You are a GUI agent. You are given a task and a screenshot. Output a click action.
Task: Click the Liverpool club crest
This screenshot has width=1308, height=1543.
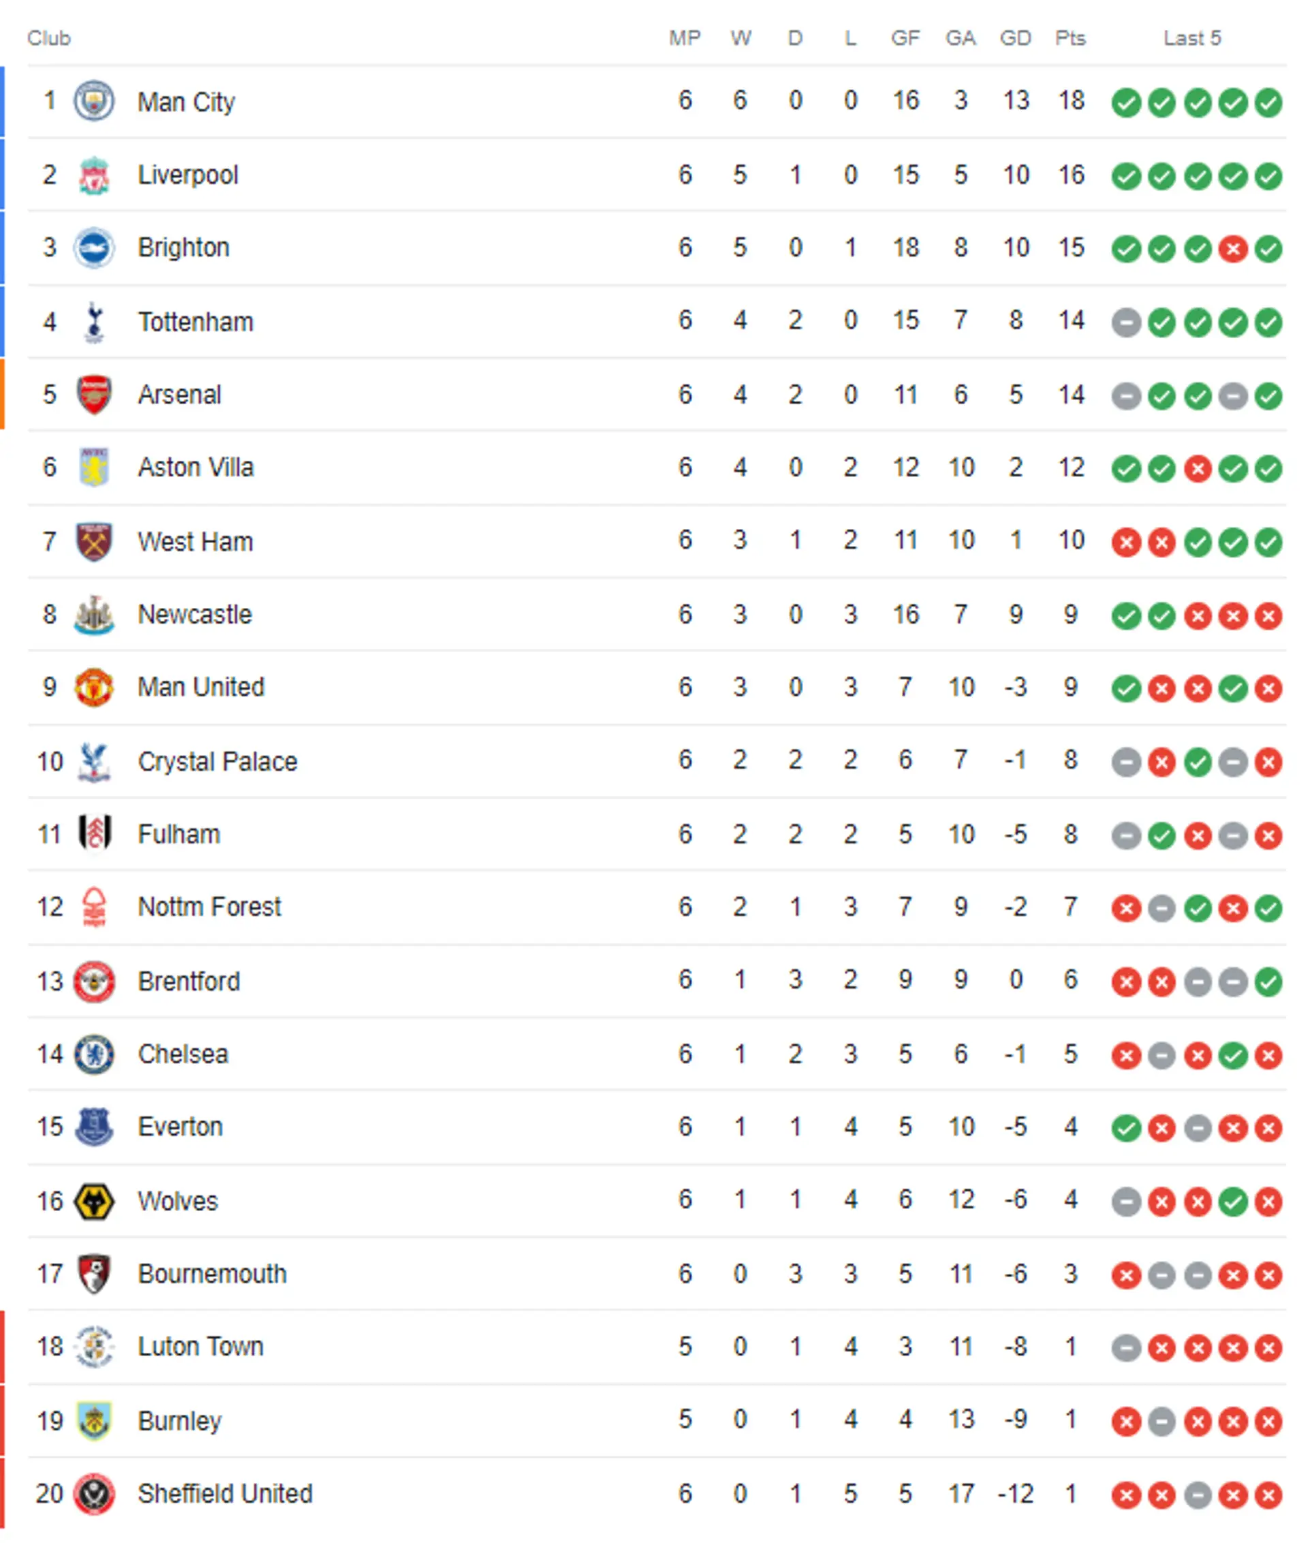point(94,175)
